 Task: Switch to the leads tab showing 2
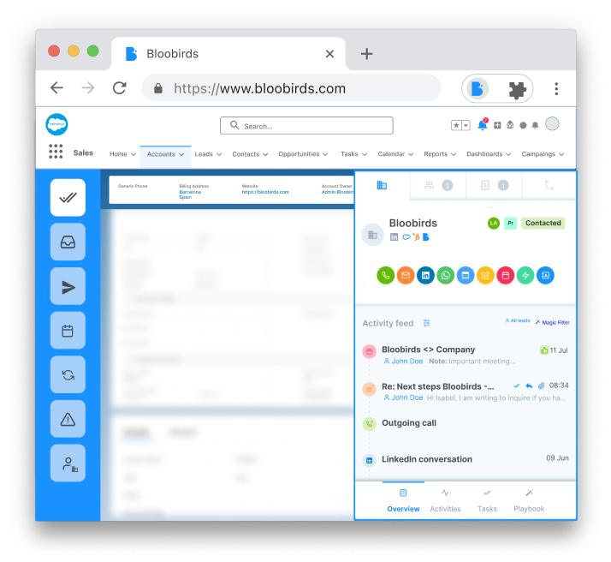pyautogui.click(x=438, y=186)
